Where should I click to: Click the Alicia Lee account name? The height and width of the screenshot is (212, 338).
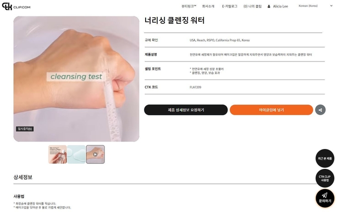[280, 6]
